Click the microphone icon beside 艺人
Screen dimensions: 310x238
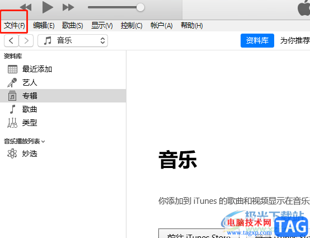click(12, 82)
